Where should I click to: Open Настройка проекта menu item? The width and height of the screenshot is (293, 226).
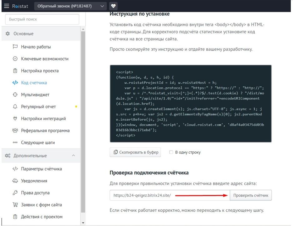(40, 71)
